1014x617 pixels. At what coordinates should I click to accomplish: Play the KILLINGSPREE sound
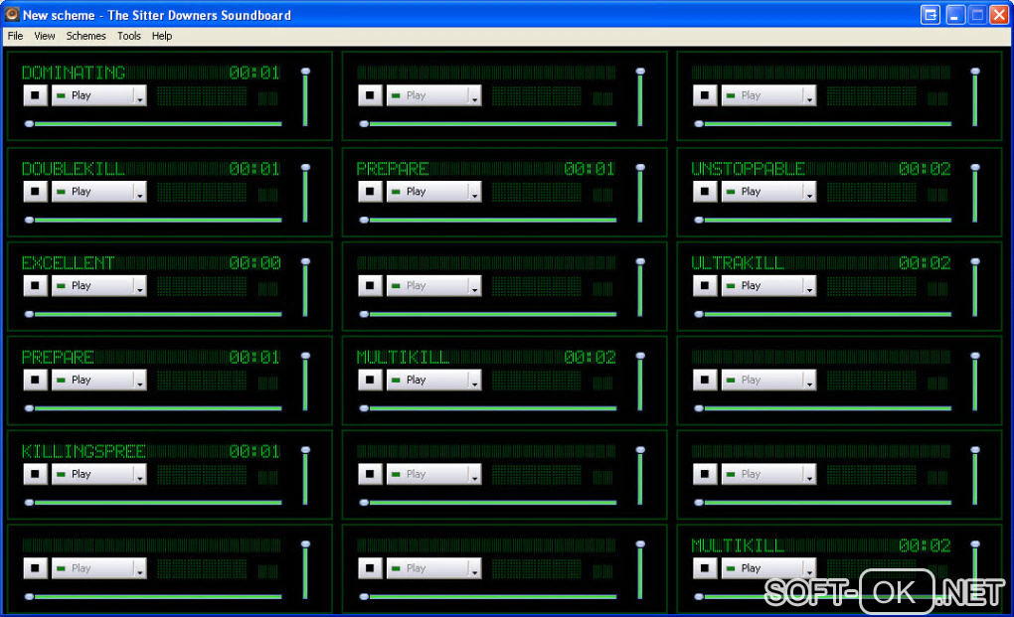pyautogui.click(x=92, y=474)
